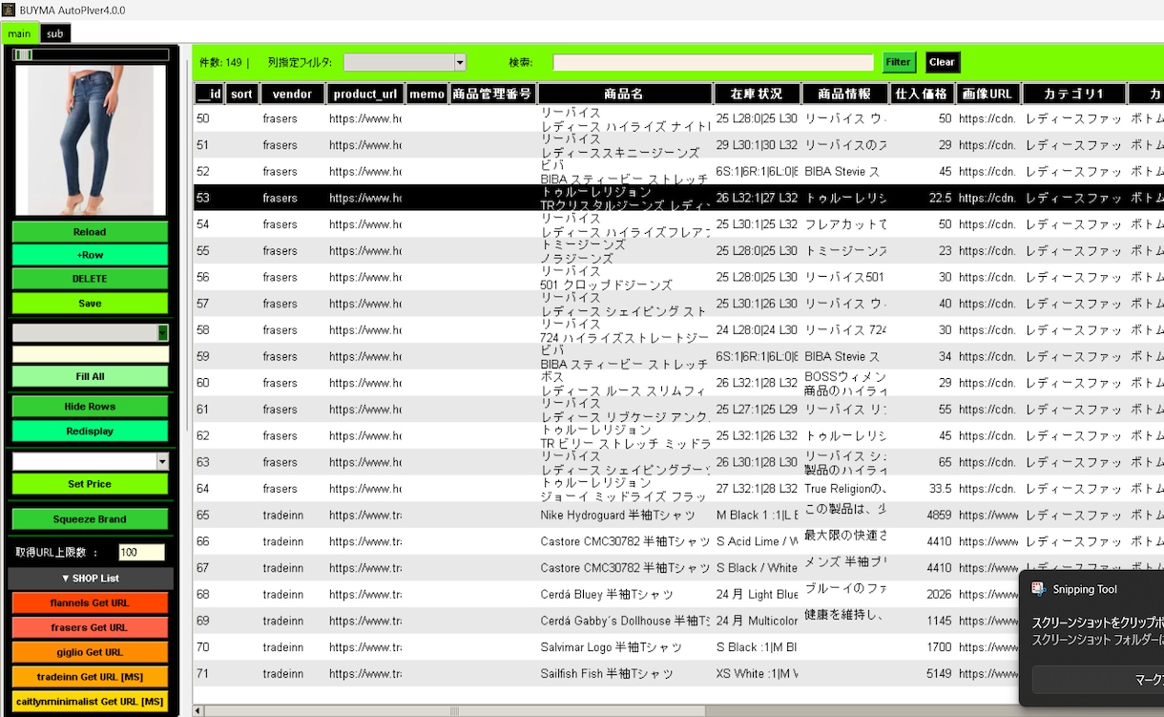Screen dimensions: 1164x717
Task: Click the fill value field above Fill All
Action: click(x=90, y=354)
